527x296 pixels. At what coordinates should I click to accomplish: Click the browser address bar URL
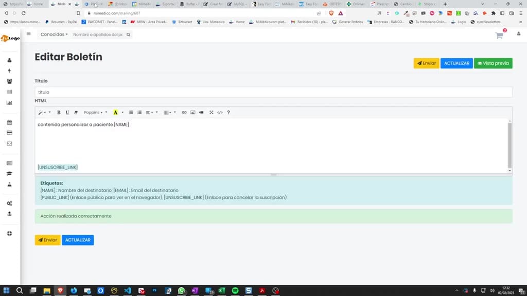click(x=117, y=13)
